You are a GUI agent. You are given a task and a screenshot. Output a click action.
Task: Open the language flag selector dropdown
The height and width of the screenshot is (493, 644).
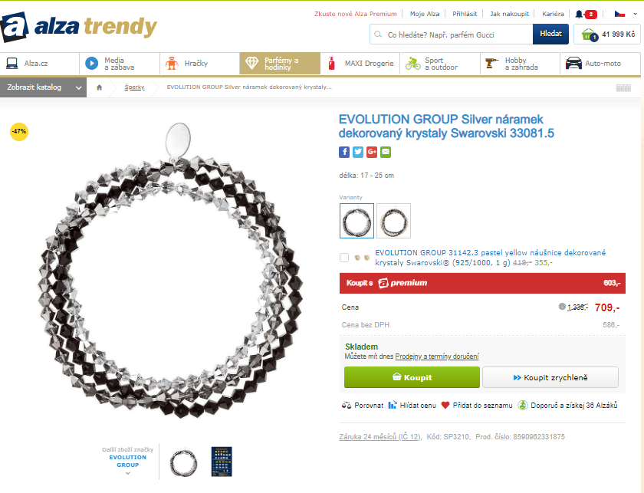[626, 14]
